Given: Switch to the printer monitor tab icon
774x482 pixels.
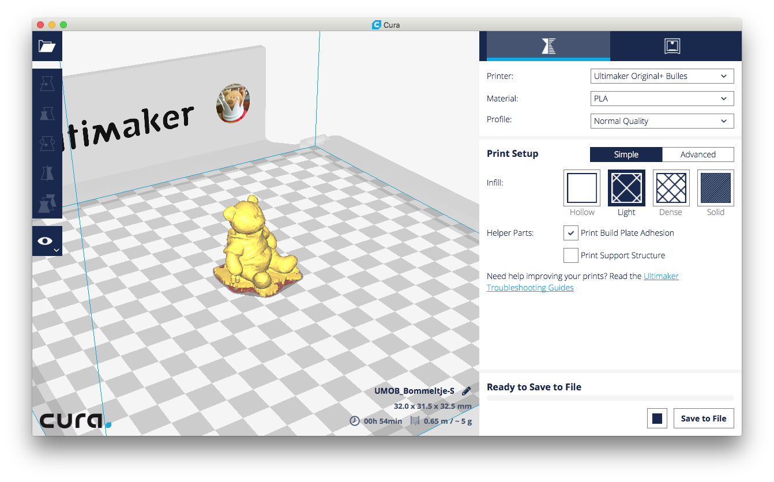Looking at the screenshot, I should [x=672, y=46].
